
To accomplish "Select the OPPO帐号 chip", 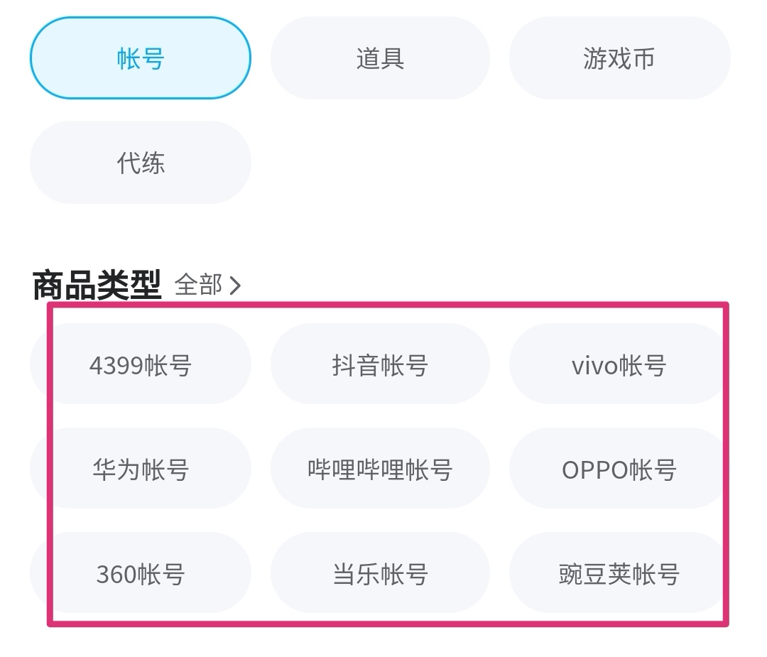I will pos(619,469).
